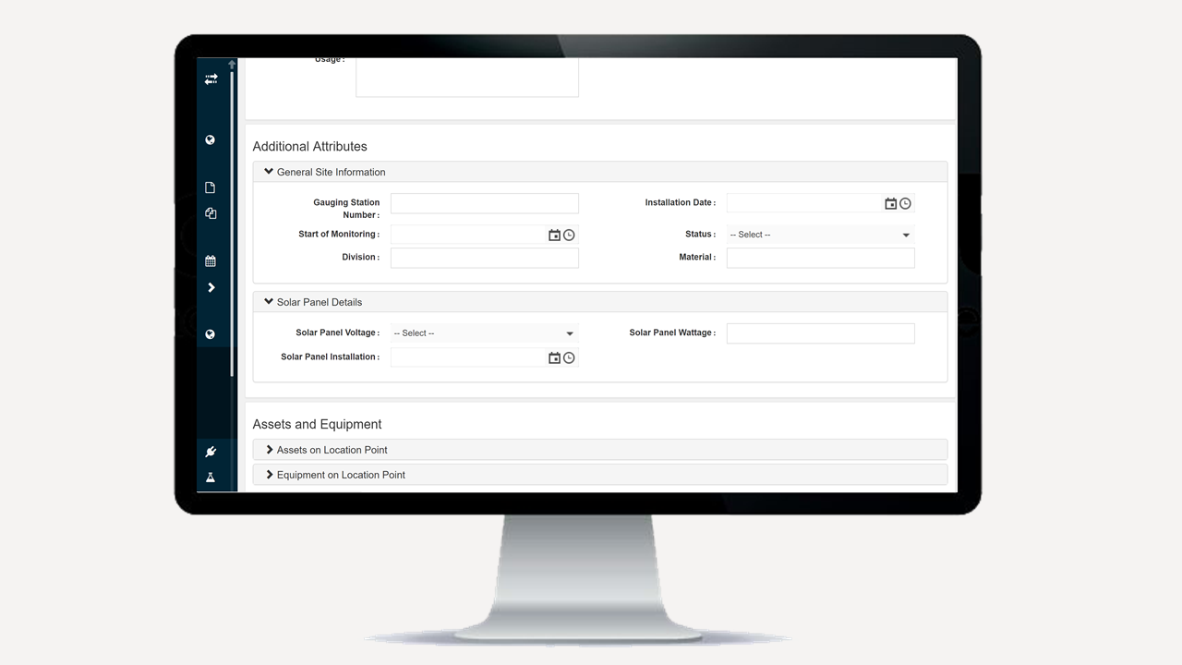Expand Equipment on Location Point
This screenshot has height=665, width=1182.
pos(600,475)
